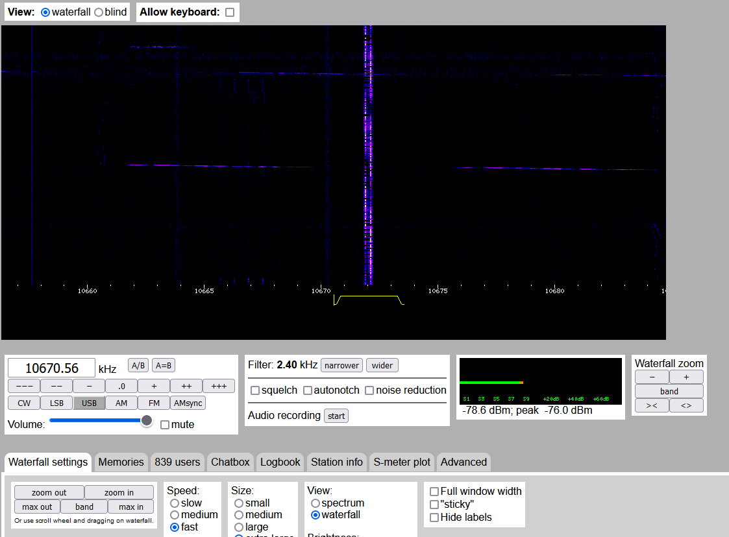
Task: Select the blind view radio button
Action: pos(99,12)
